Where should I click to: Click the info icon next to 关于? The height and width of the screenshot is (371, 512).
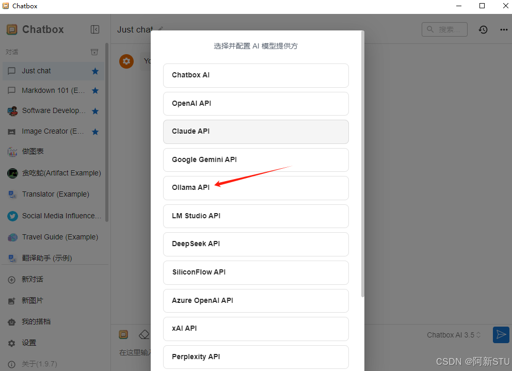click(12, 364)
